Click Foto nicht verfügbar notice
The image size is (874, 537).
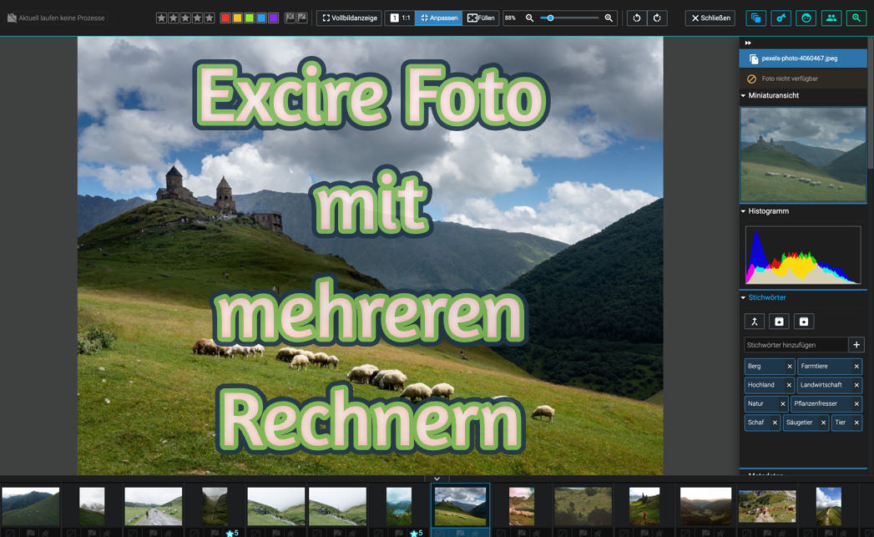[x=803, y=79]
